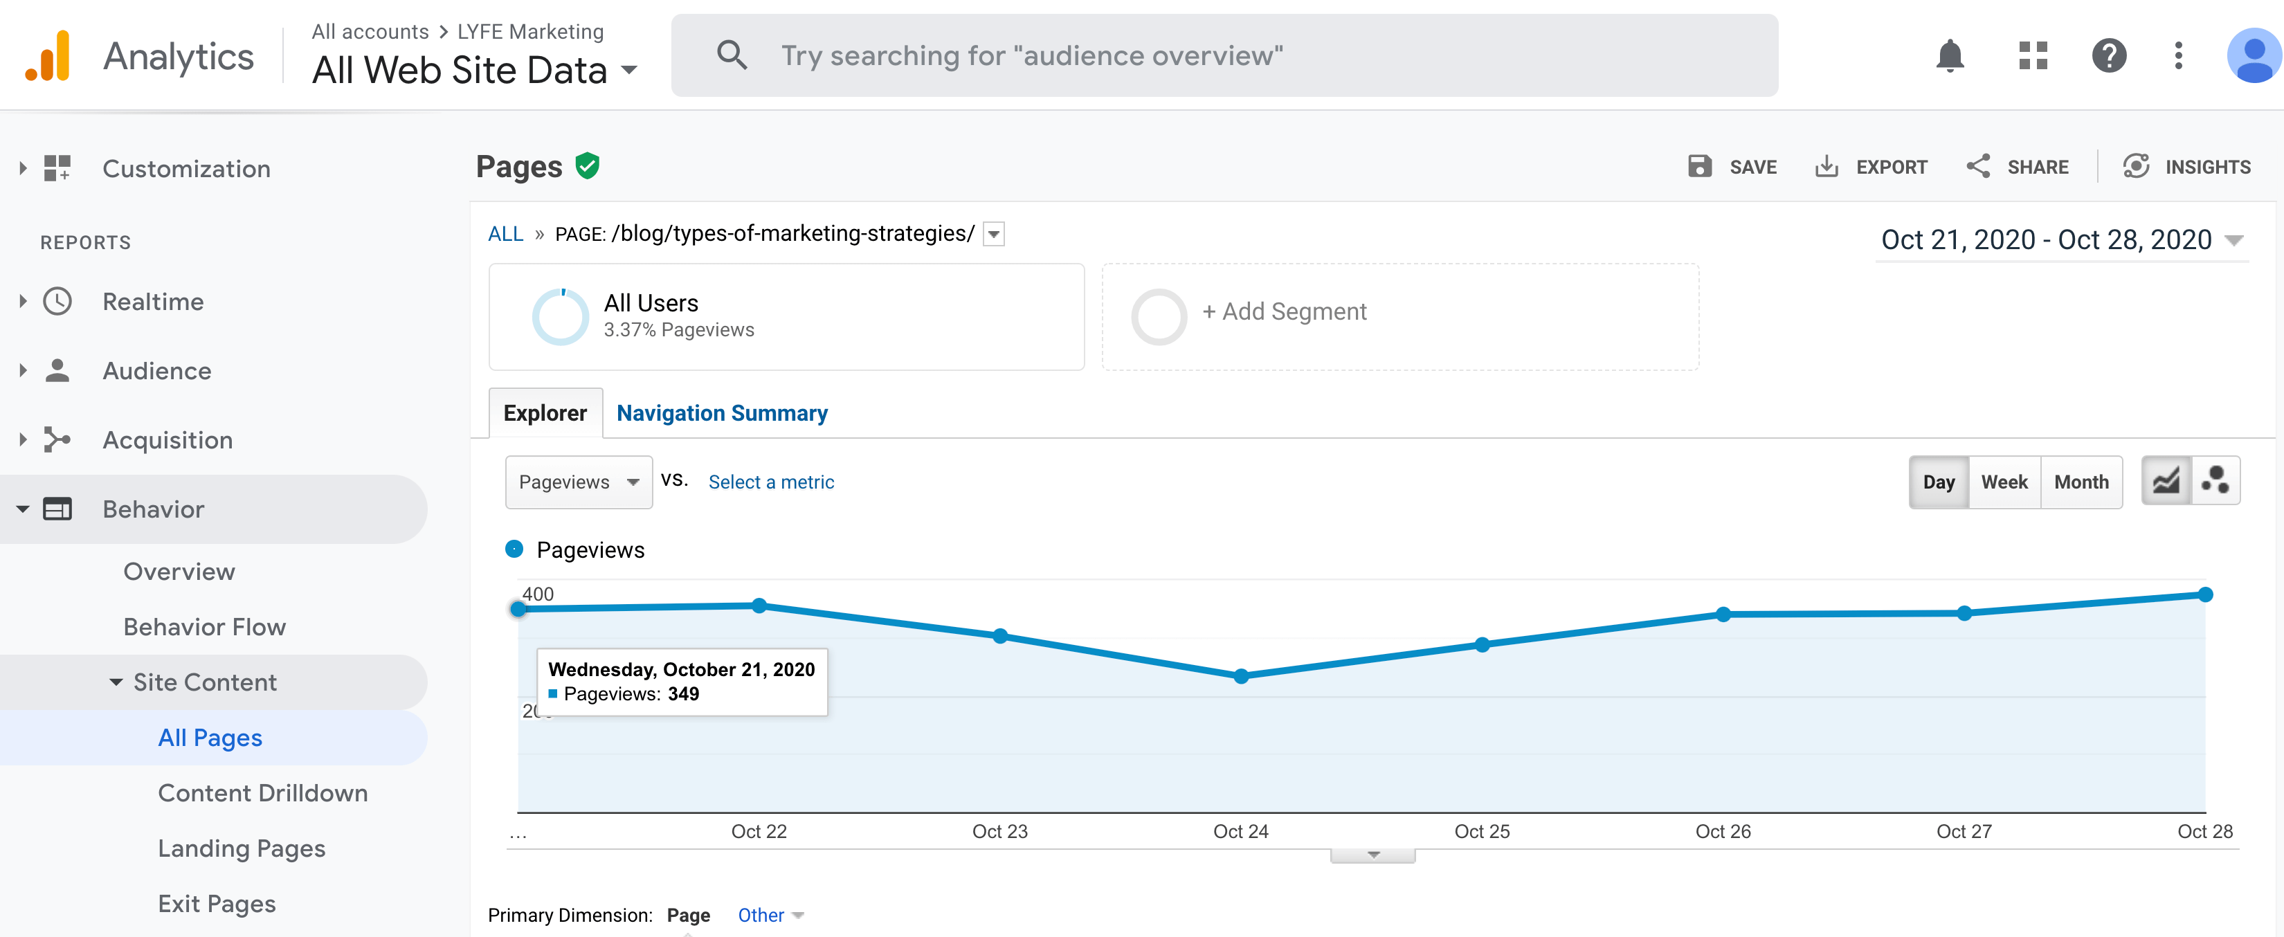Open the Google apps grid icon
This screenshot has height=937, width=2284.
(2032, 56)
